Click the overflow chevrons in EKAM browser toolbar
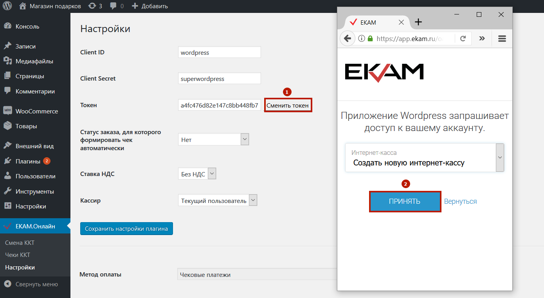This screenshot has height=298, width=544. coord(482,38)
